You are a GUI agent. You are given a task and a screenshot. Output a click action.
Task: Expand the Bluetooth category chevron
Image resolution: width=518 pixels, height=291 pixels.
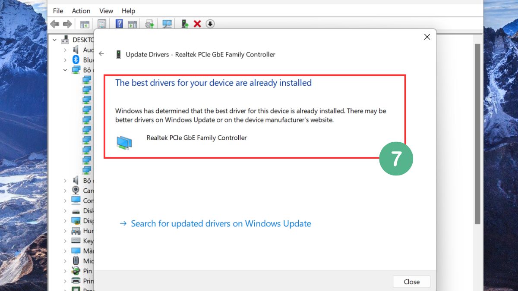[x=65, y=60]
